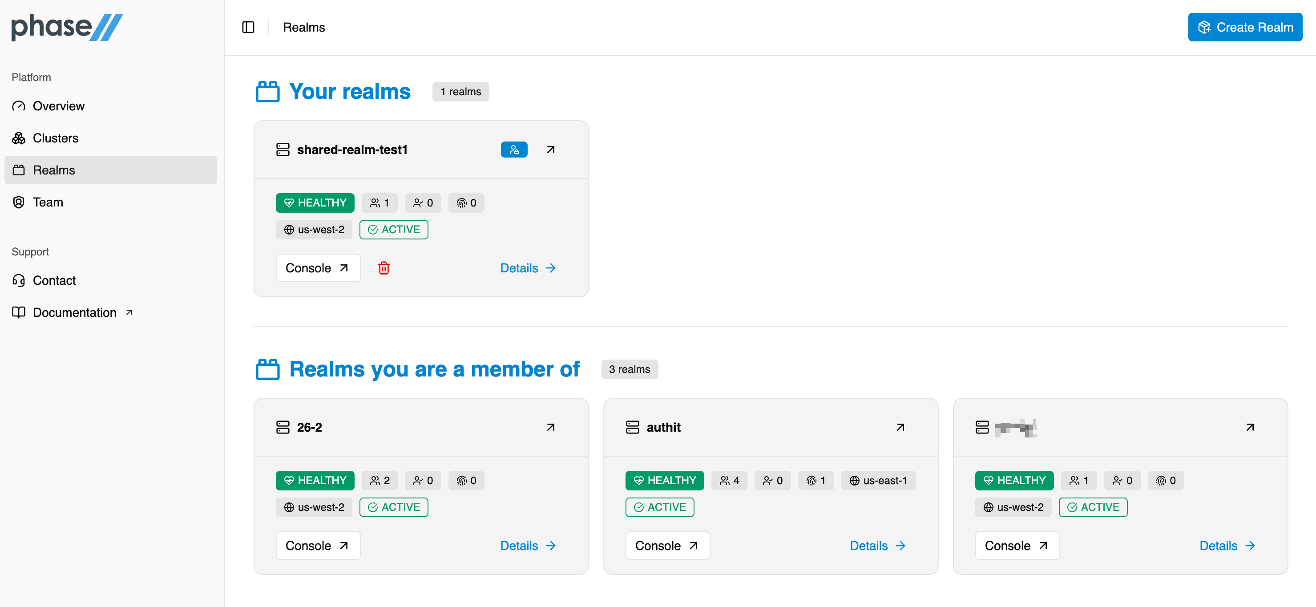Delete shared-realm-test1 with red trash icon

pos(383,268)
